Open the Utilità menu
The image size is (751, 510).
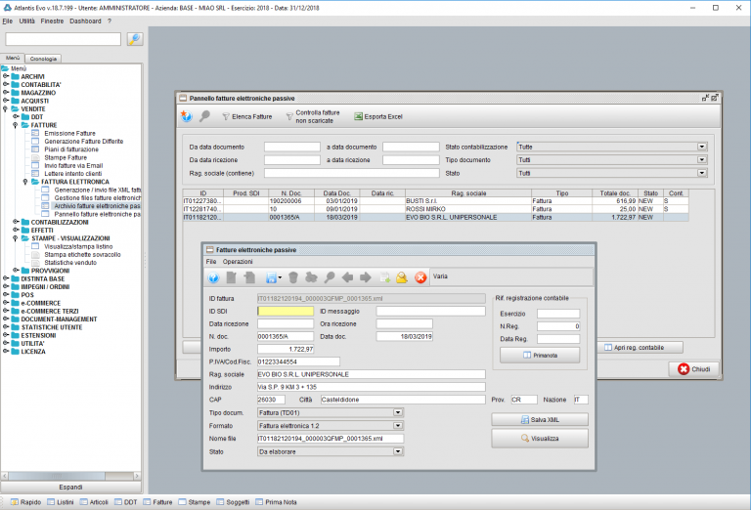(x=26, y=21)
